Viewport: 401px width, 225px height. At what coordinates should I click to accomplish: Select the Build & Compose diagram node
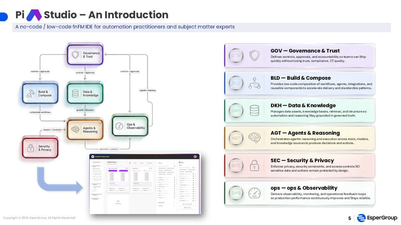point(40,93)
